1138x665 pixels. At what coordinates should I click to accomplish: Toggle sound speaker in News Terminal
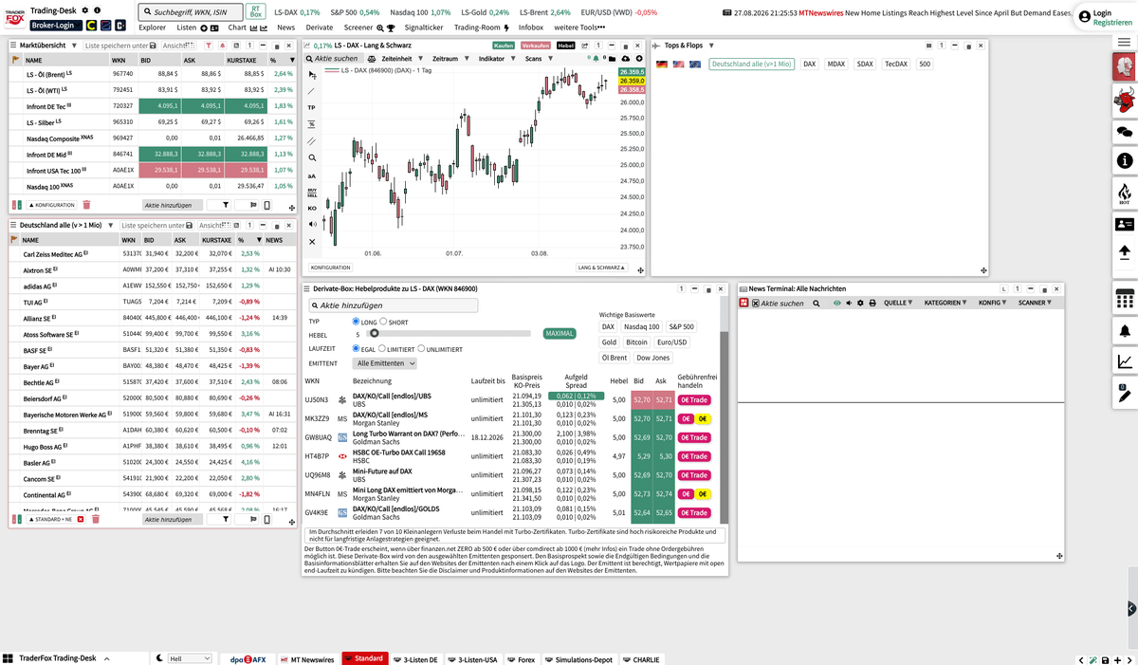(849, 303)
